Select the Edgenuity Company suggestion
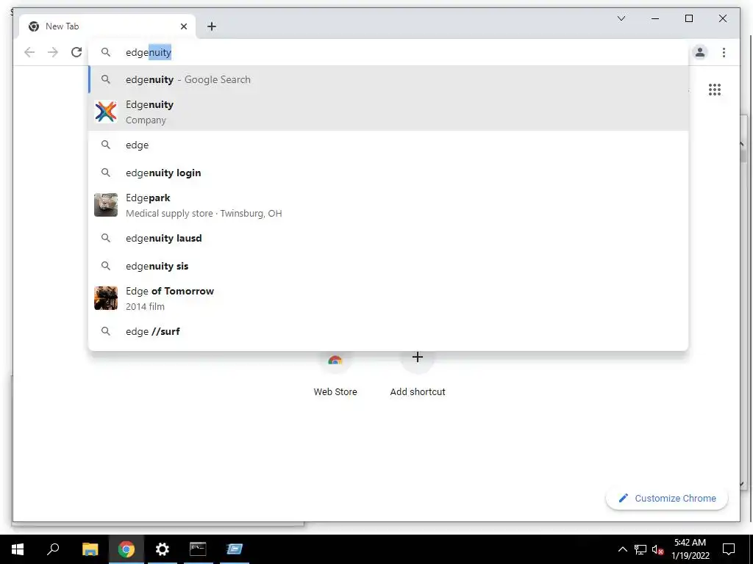 pos(388,112)
